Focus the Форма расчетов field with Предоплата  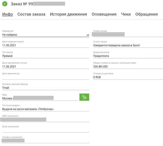coord(128,56)
